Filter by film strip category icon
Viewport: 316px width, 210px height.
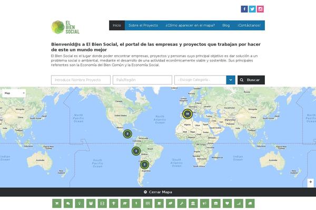pos(102,203)
